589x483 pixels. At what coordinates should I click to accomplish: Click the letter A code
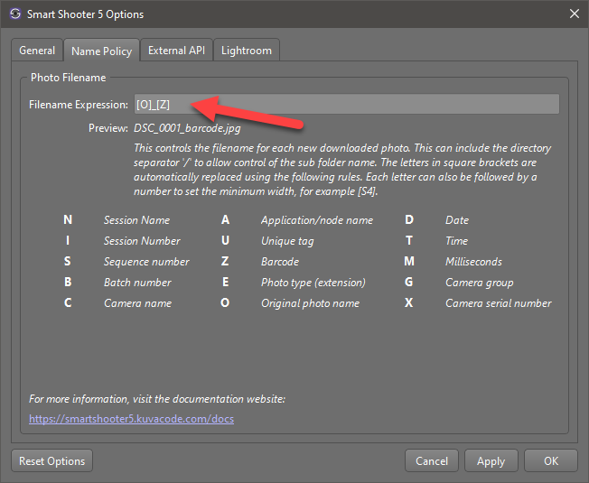pos(225,219)
